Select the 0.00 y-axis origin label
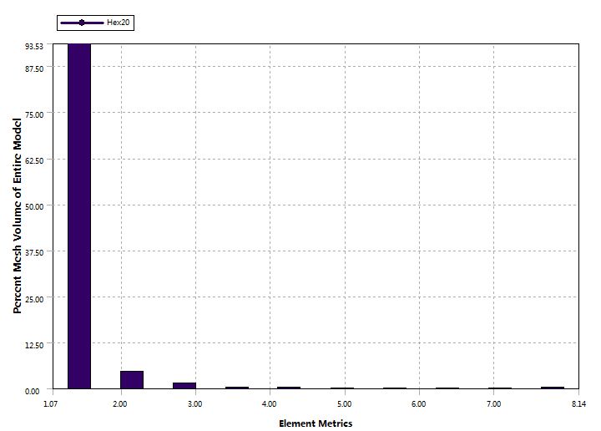 tap(35, 390)
